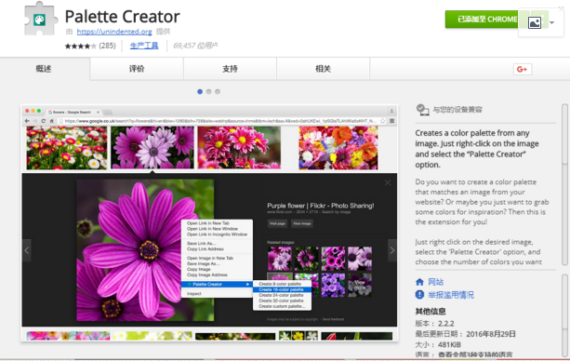
Task: Click the mixed colorful flowers thumbnail in the top row
Action: [338, 148]
